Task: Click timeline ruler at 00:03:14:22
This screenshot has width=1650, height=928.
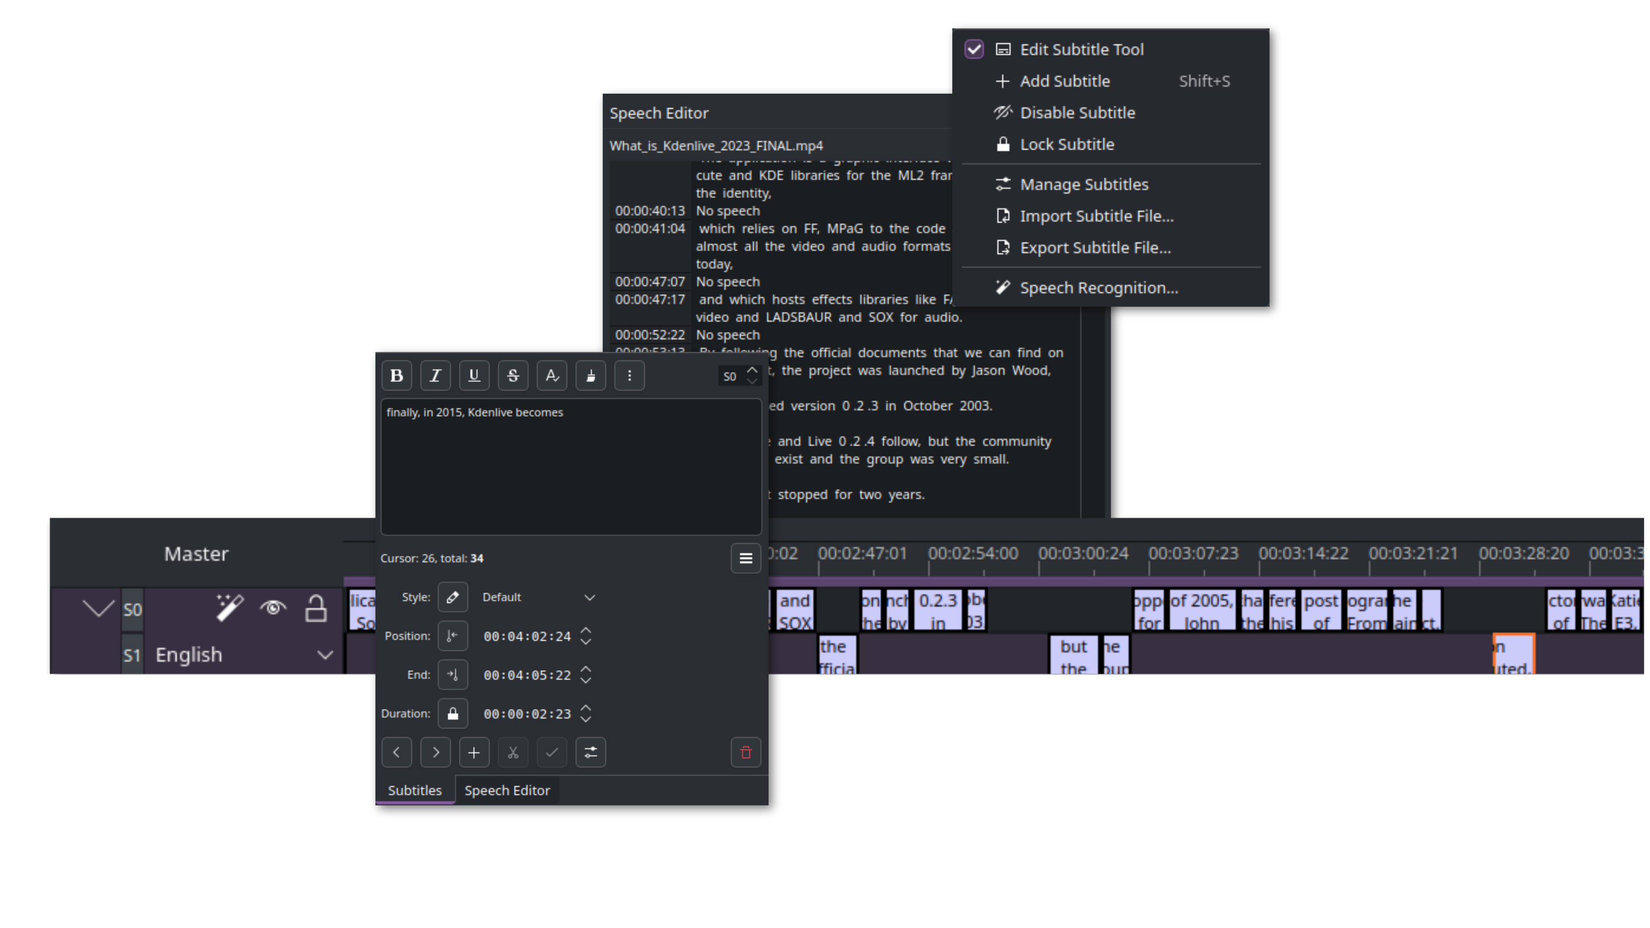Action: 1304,553
